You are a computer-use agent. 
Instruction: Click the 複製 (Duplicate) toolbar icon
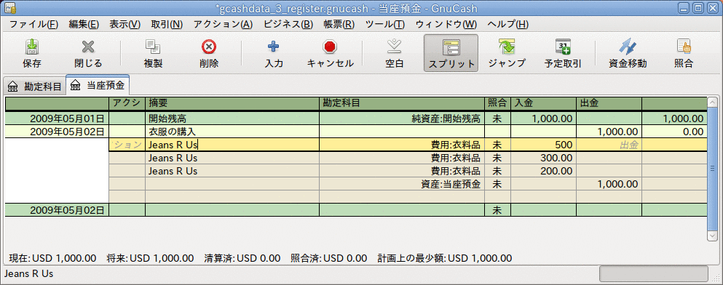(x=153, y=47)
